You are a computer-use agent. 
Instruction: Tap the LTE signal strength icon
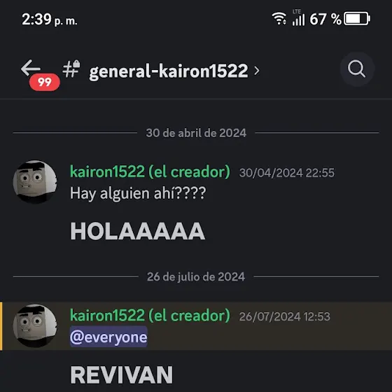click(x=298, y=17)
